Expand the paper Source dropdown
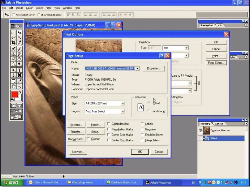This screenshot has width=250, height=187. tap(123, 112)
